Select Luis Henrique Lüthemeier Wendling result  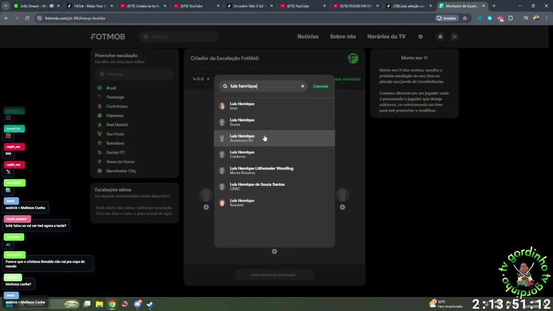click(274, 170)
